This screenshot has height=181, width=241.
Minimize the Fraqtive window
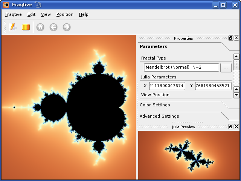[216, 5]
